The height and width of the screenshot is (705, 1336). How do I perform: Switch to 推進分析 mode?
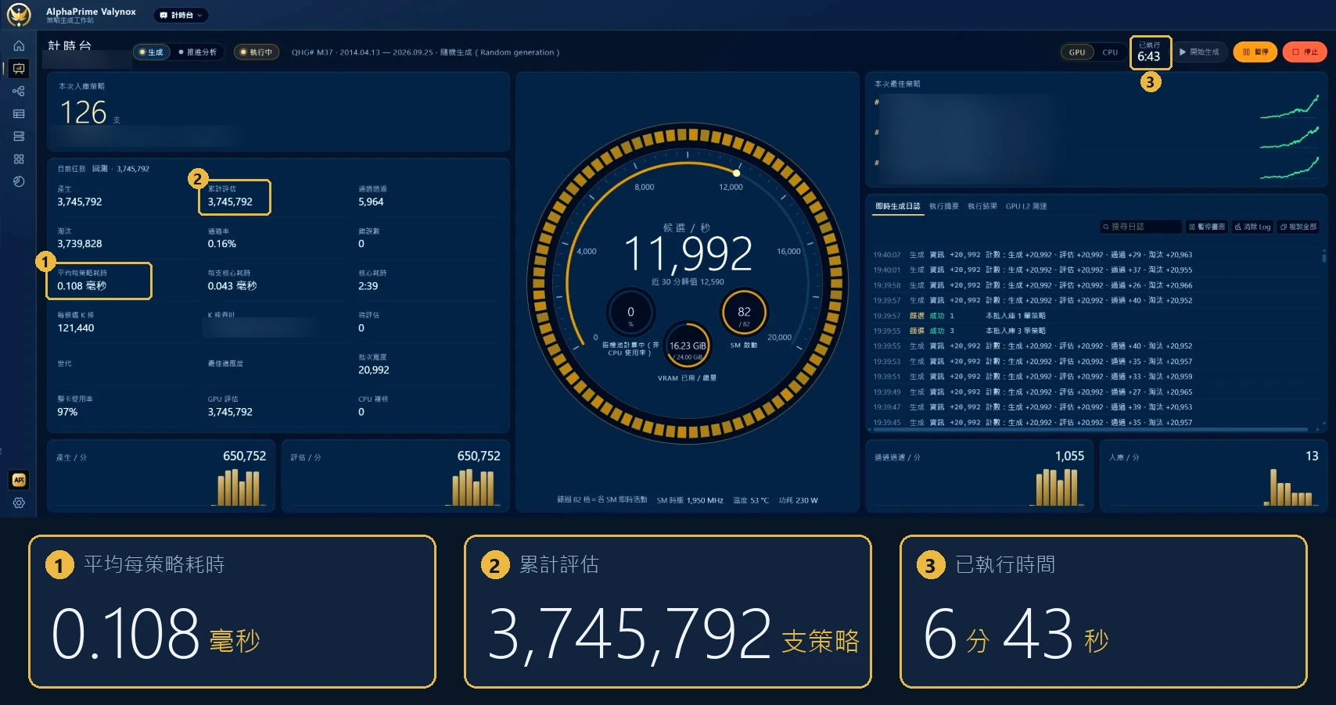click(198, 52)
